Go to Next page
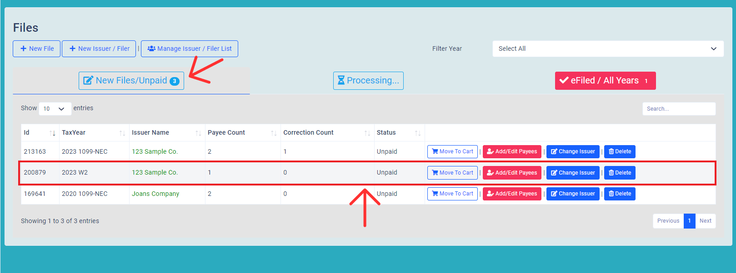 [706, 221]
